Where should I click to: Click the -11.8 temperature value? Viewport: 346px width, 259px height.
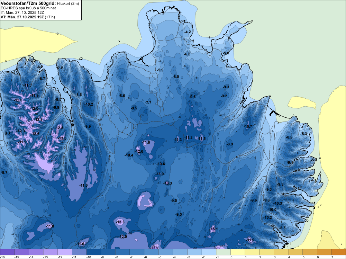[x=50, y=226]
